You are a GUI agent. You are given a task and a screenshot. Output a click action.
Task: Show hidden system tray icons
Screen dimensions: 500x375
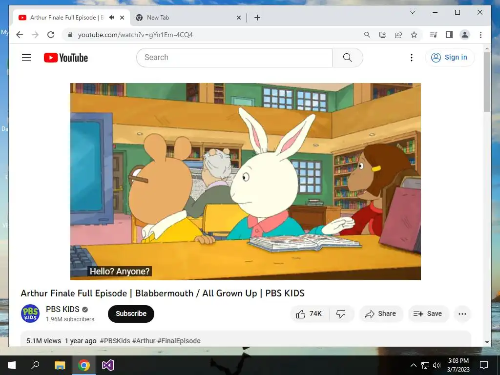point(413,365)
